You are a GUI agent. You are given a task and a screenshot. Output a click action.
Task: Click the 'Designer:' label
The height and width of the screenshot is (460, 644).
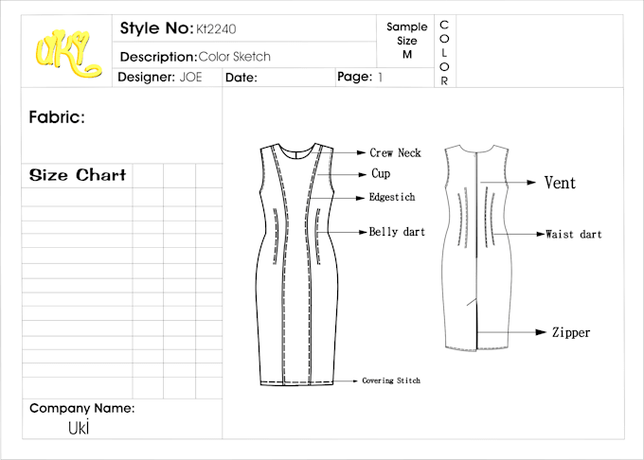(146, 78)
